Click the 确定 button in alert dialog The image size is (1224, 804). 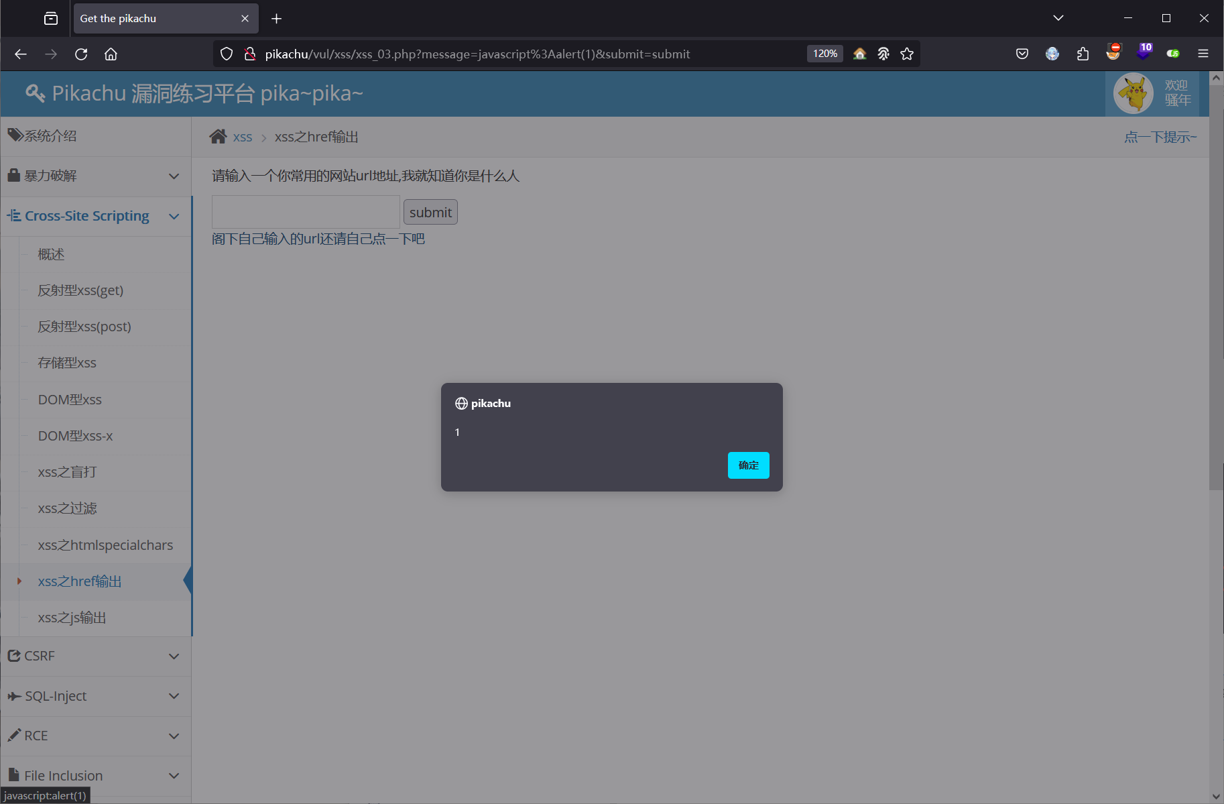748,465
